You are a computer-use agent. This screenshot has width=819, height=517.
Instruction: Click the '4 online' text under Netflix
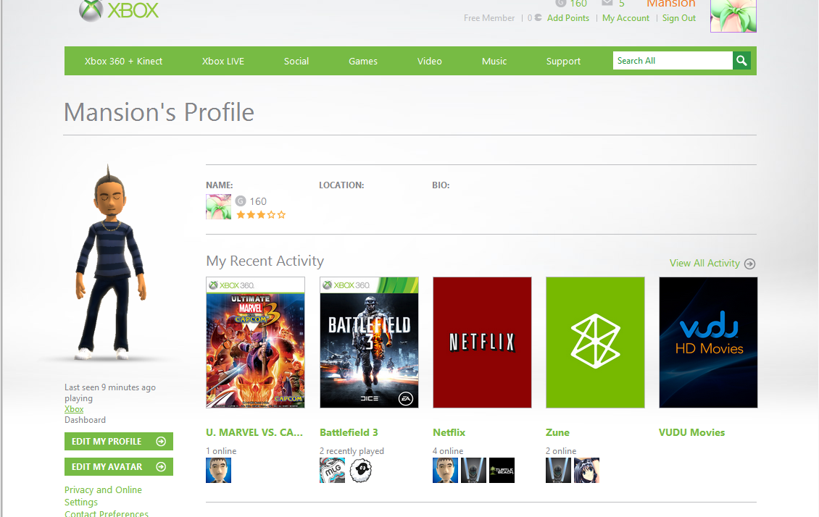tap(448, 450)
